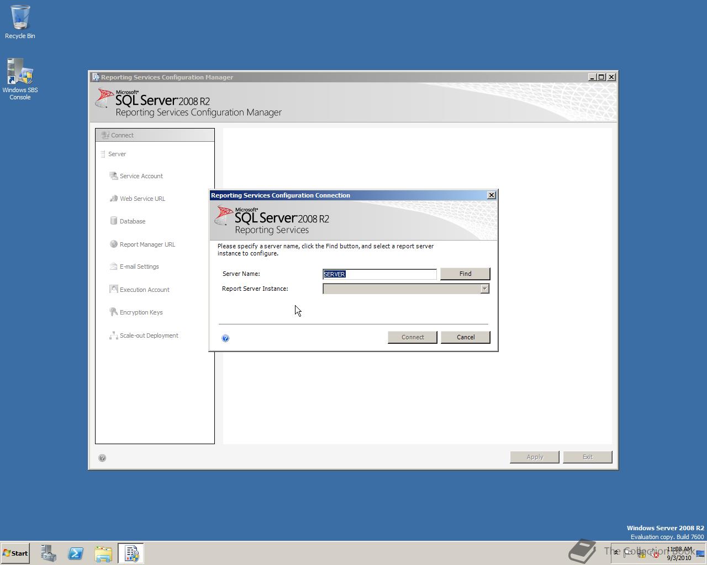Open the E-mail Settings page
The height and width of the screenshot is (565, 707).
pos(139,266)
